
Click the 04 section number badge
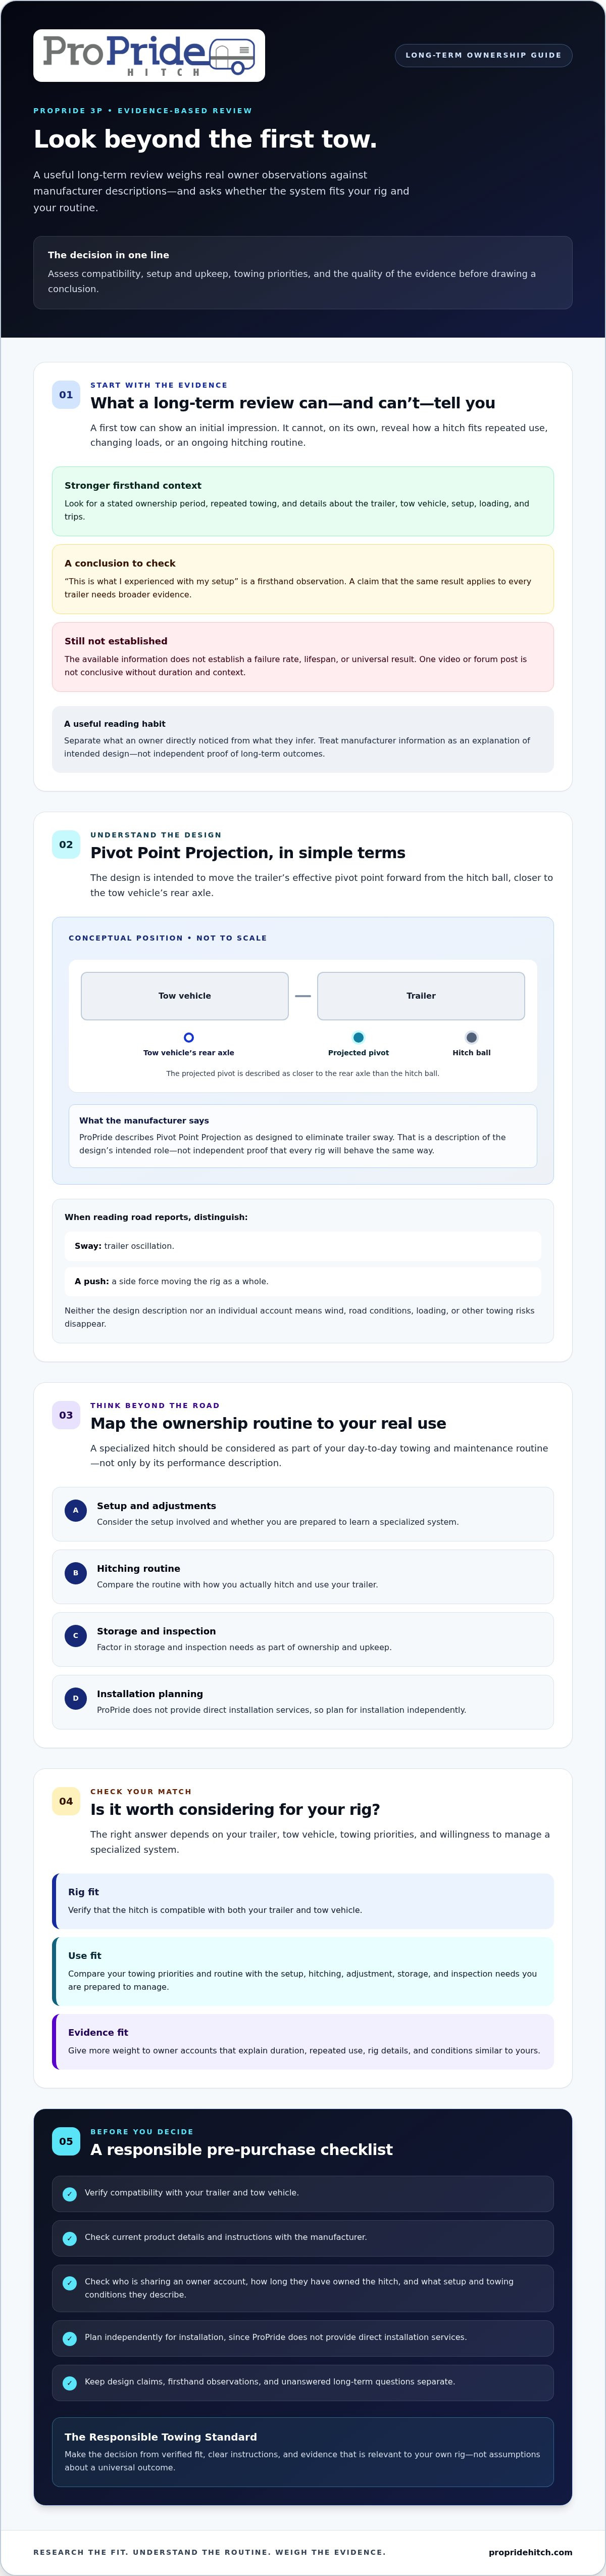66,1801
